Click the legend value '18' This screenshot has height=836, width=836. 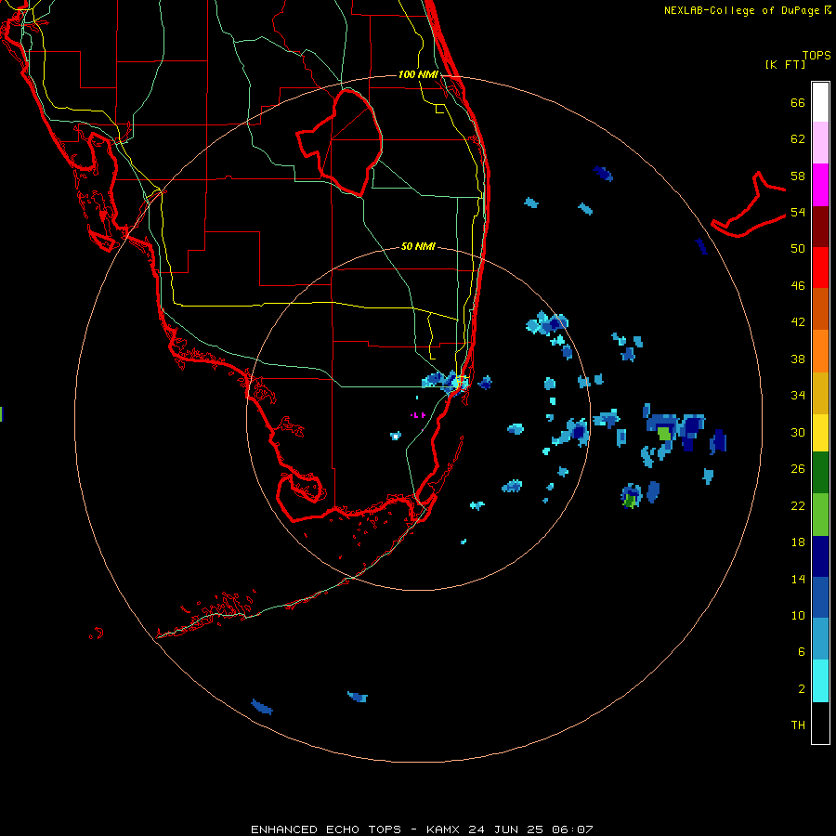(x=798, y=542)
